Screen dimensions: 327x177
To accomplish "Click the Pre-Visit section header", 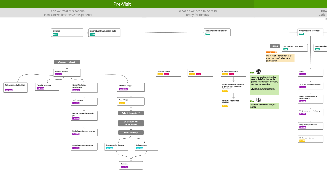I will point(122,4).
